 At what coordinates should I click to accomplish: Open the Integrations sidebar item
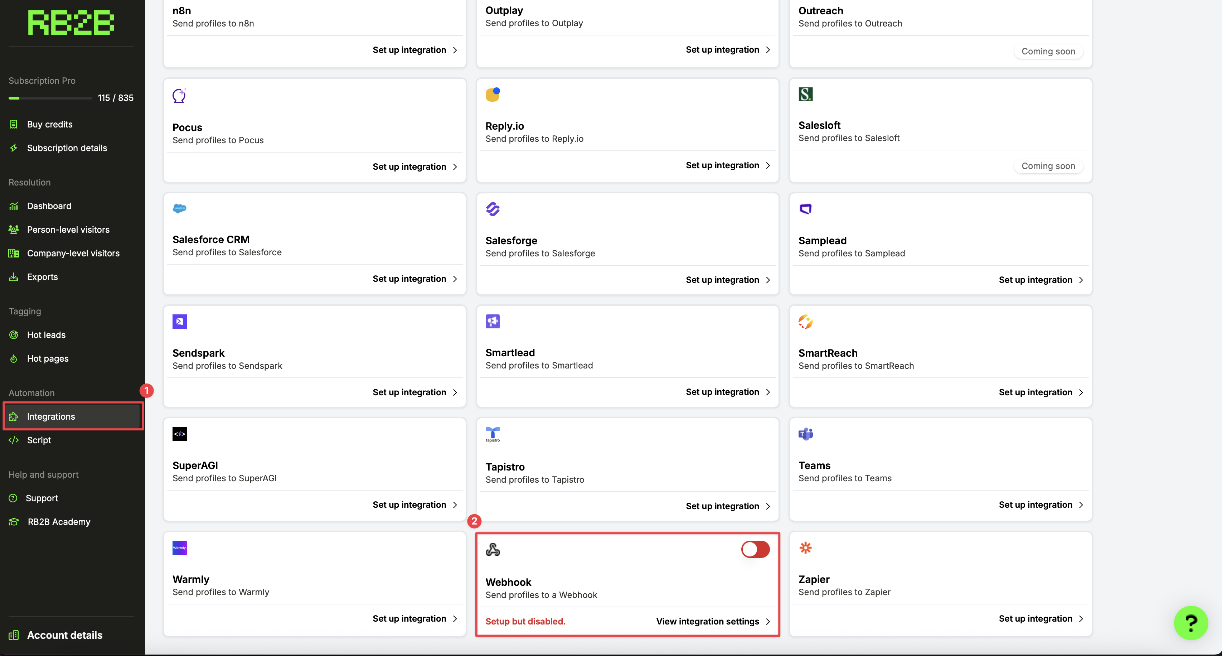coord(51,416)
